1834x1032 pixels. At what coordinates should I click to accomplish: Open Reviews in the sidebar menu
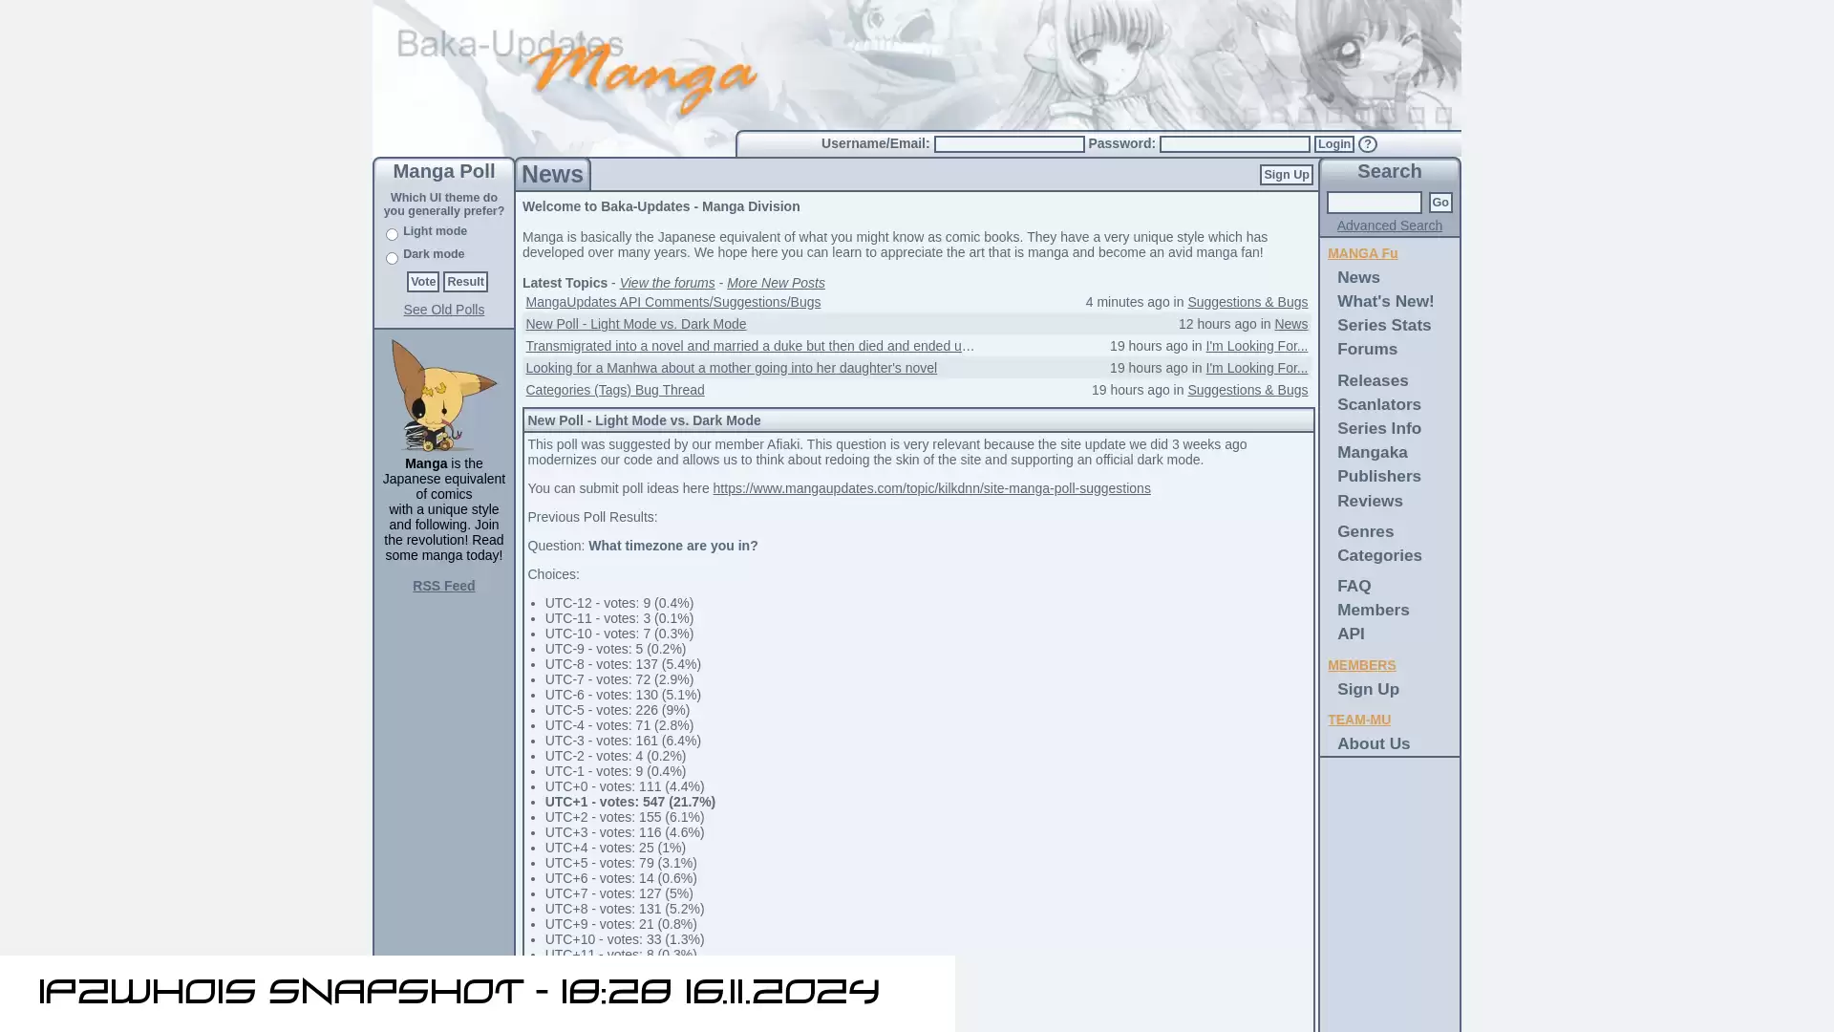click(x=1370, y=501)
